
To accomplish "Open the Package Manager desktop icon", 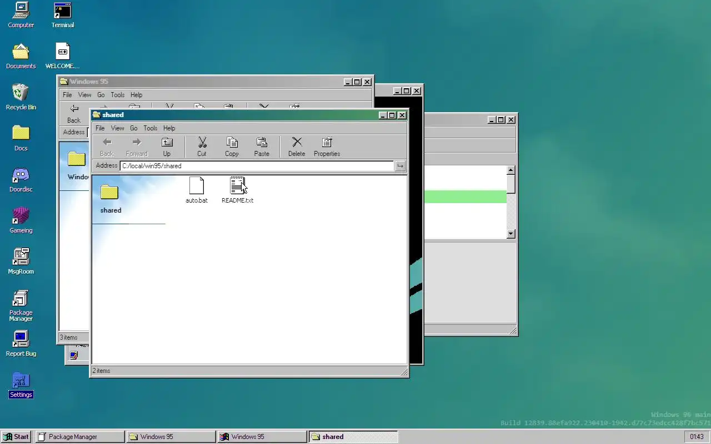I will point(21,306).
